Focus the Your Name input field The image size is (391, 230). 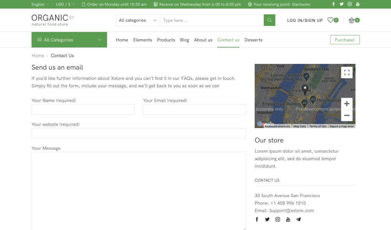tap(83, 109)
